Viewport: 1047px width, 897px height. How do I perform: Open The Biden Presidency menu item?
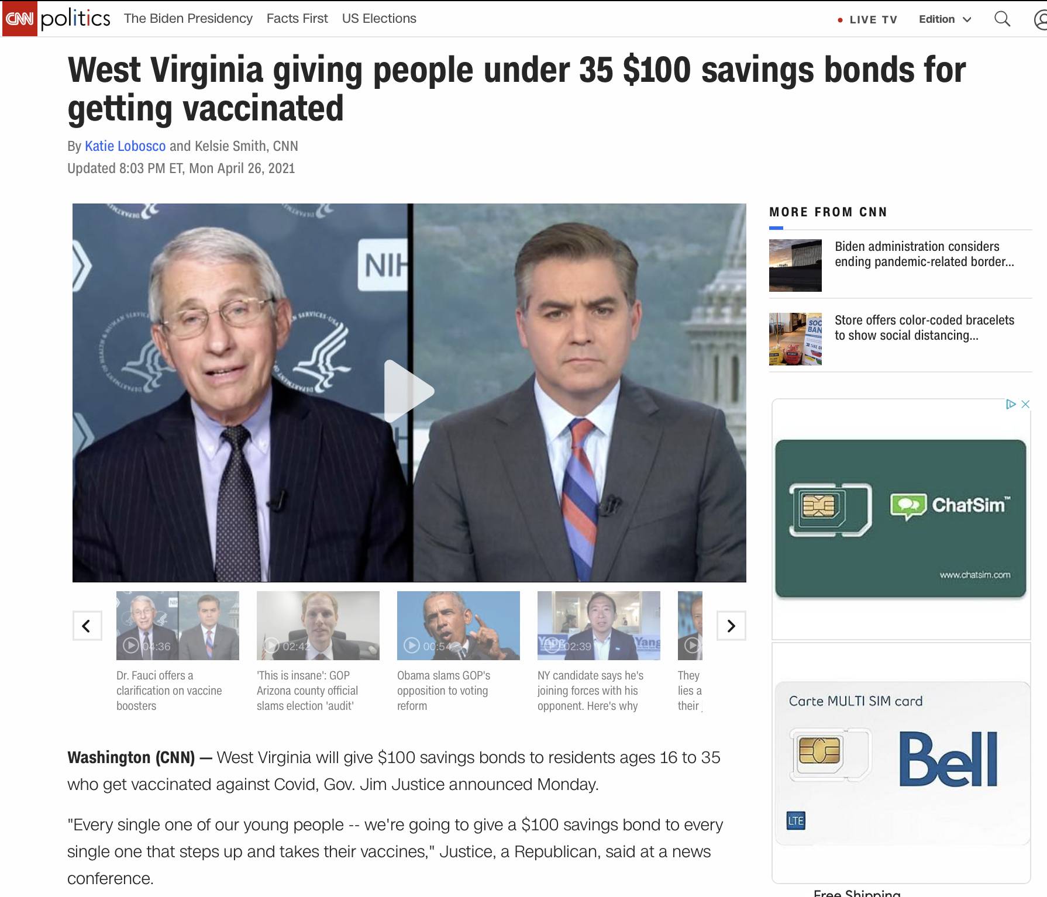pos(188,19)
